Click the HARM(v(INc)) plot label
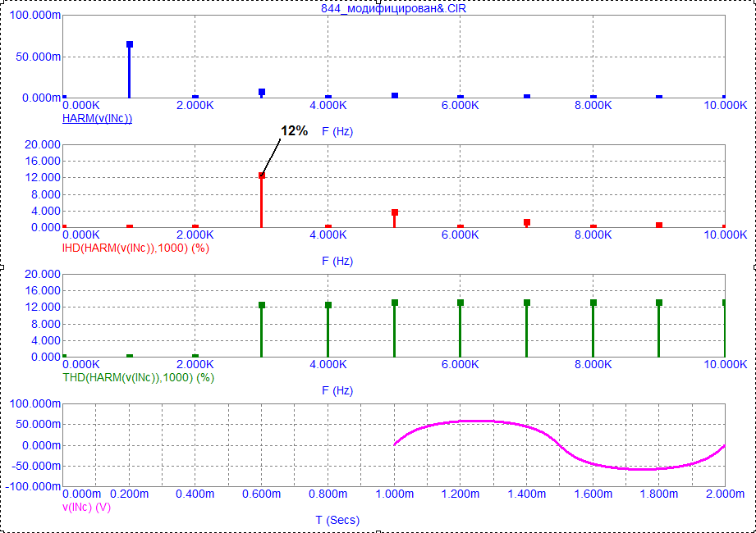The width and height of the screenshot is (756, 533). click(97, 118)
